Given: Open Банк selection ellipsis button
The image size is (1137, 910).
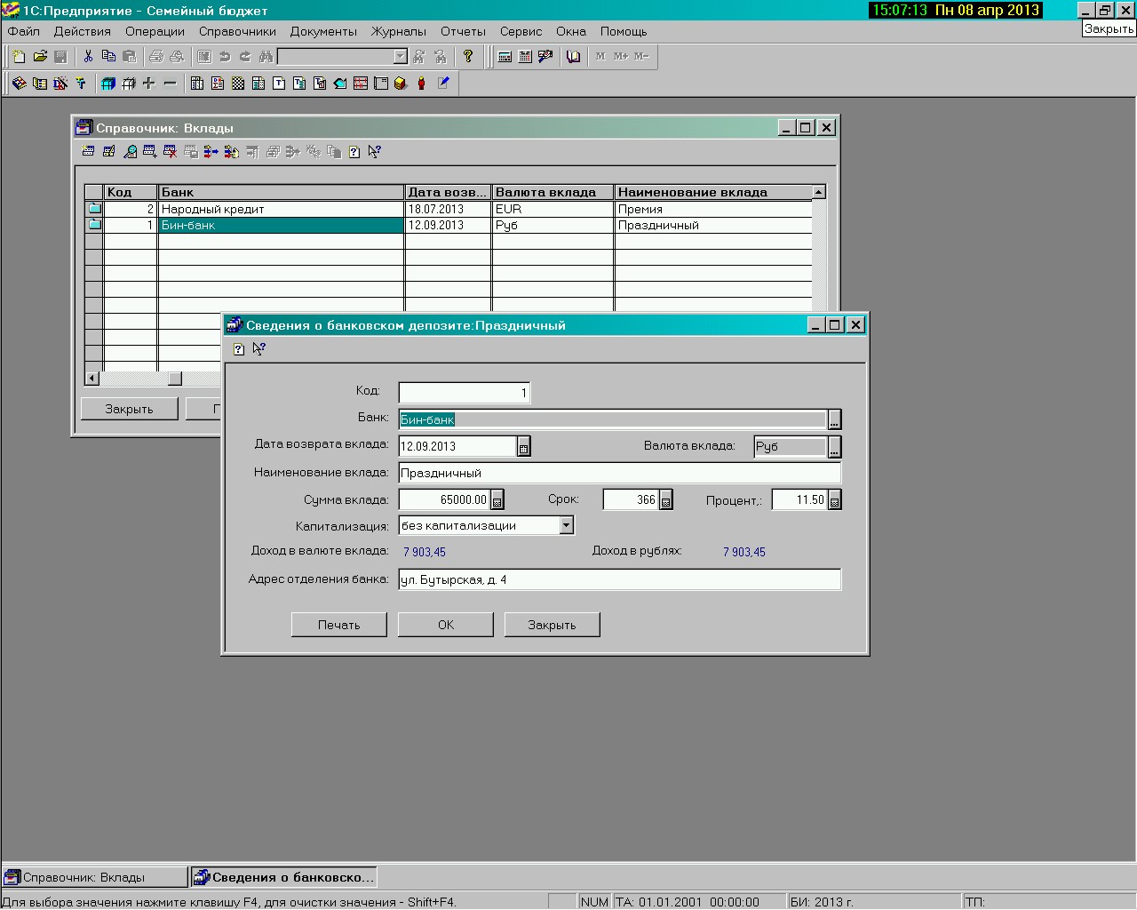Looking at the screenshot, I should (x=834, y=419).
